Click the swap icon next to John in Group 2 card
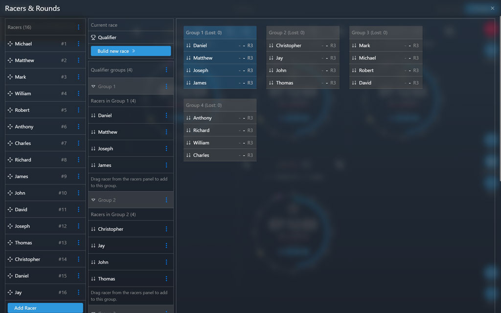This screenshot has height=313, width=501. (x=272, y=70)
